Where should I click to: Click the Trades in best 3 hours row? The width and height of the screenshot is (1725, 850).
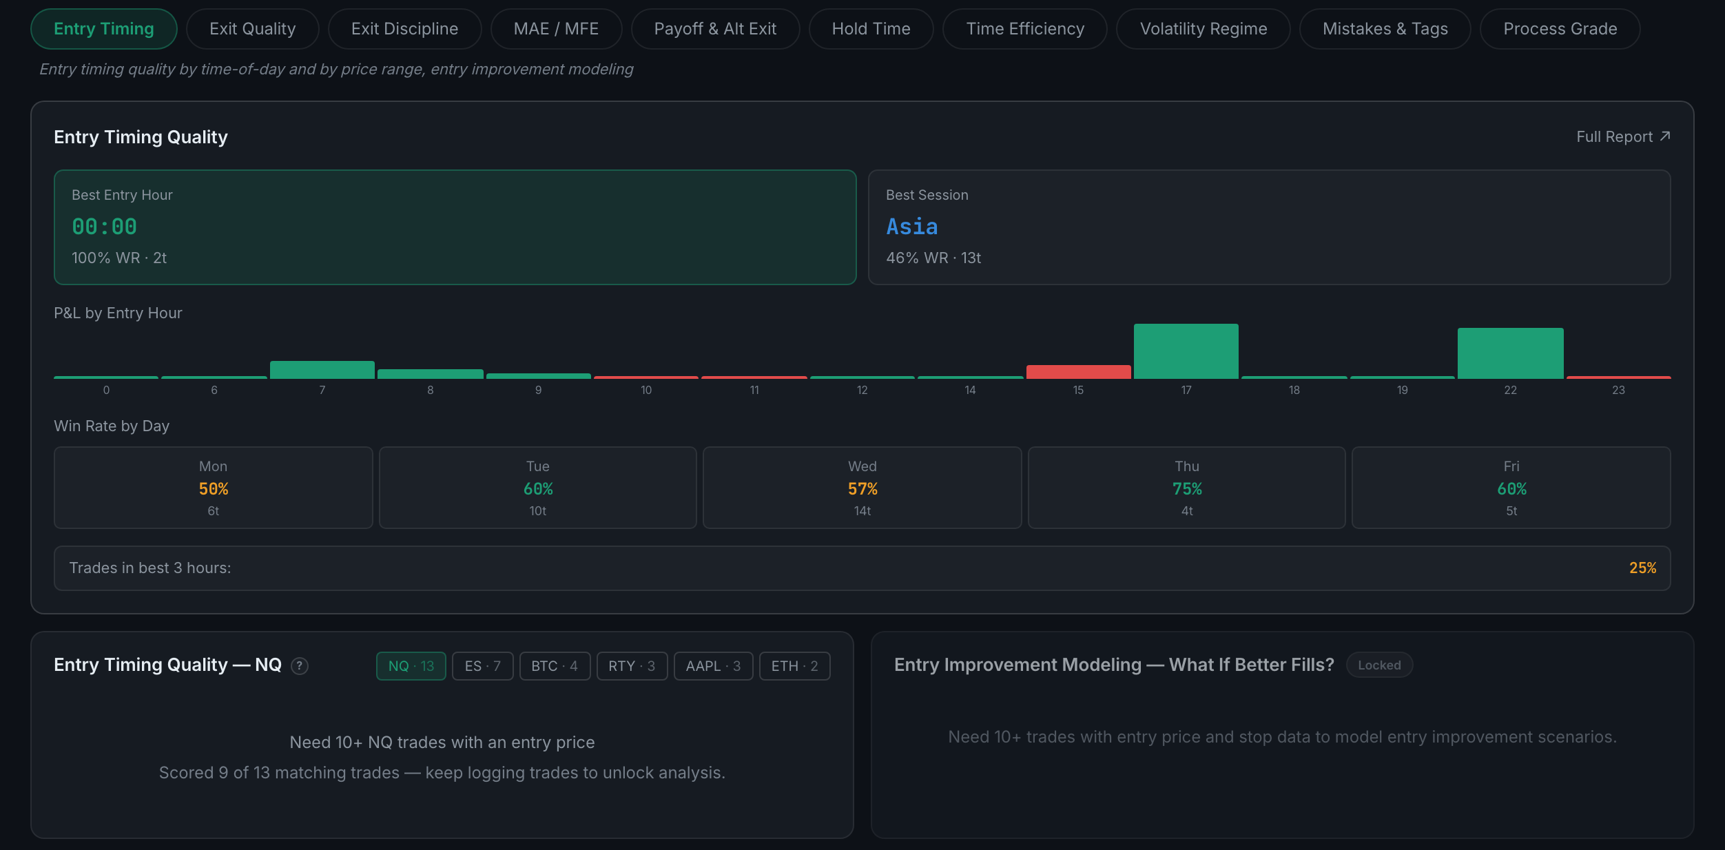[862, 568]
